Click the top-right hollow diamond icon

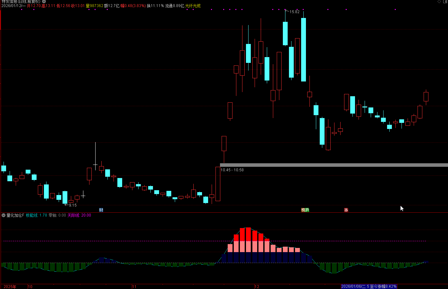click(x=439, y=2)
